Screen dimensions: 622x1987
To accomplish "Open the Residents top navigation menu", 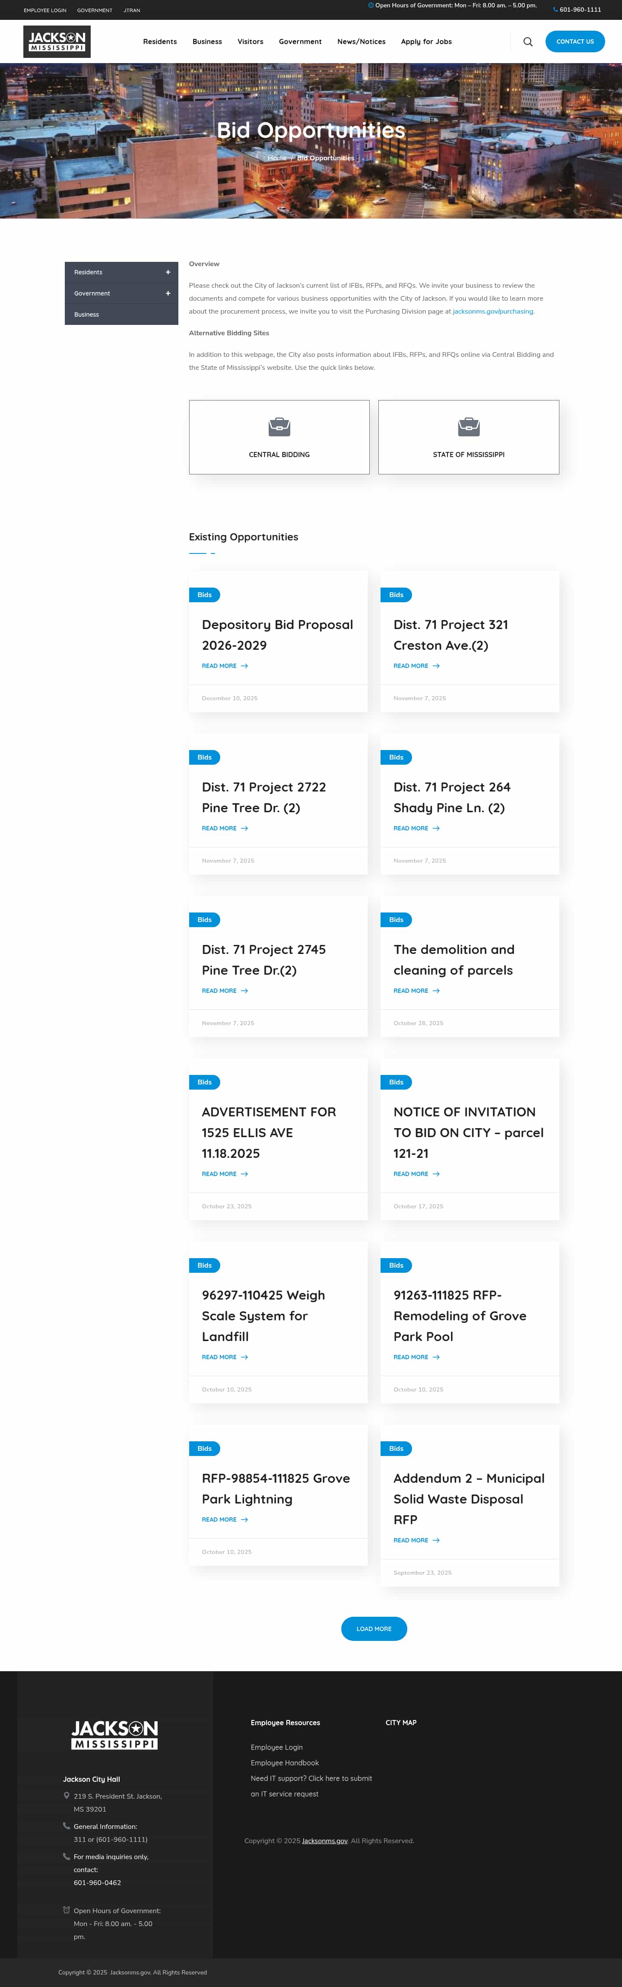I will click(x=159, y=41).
